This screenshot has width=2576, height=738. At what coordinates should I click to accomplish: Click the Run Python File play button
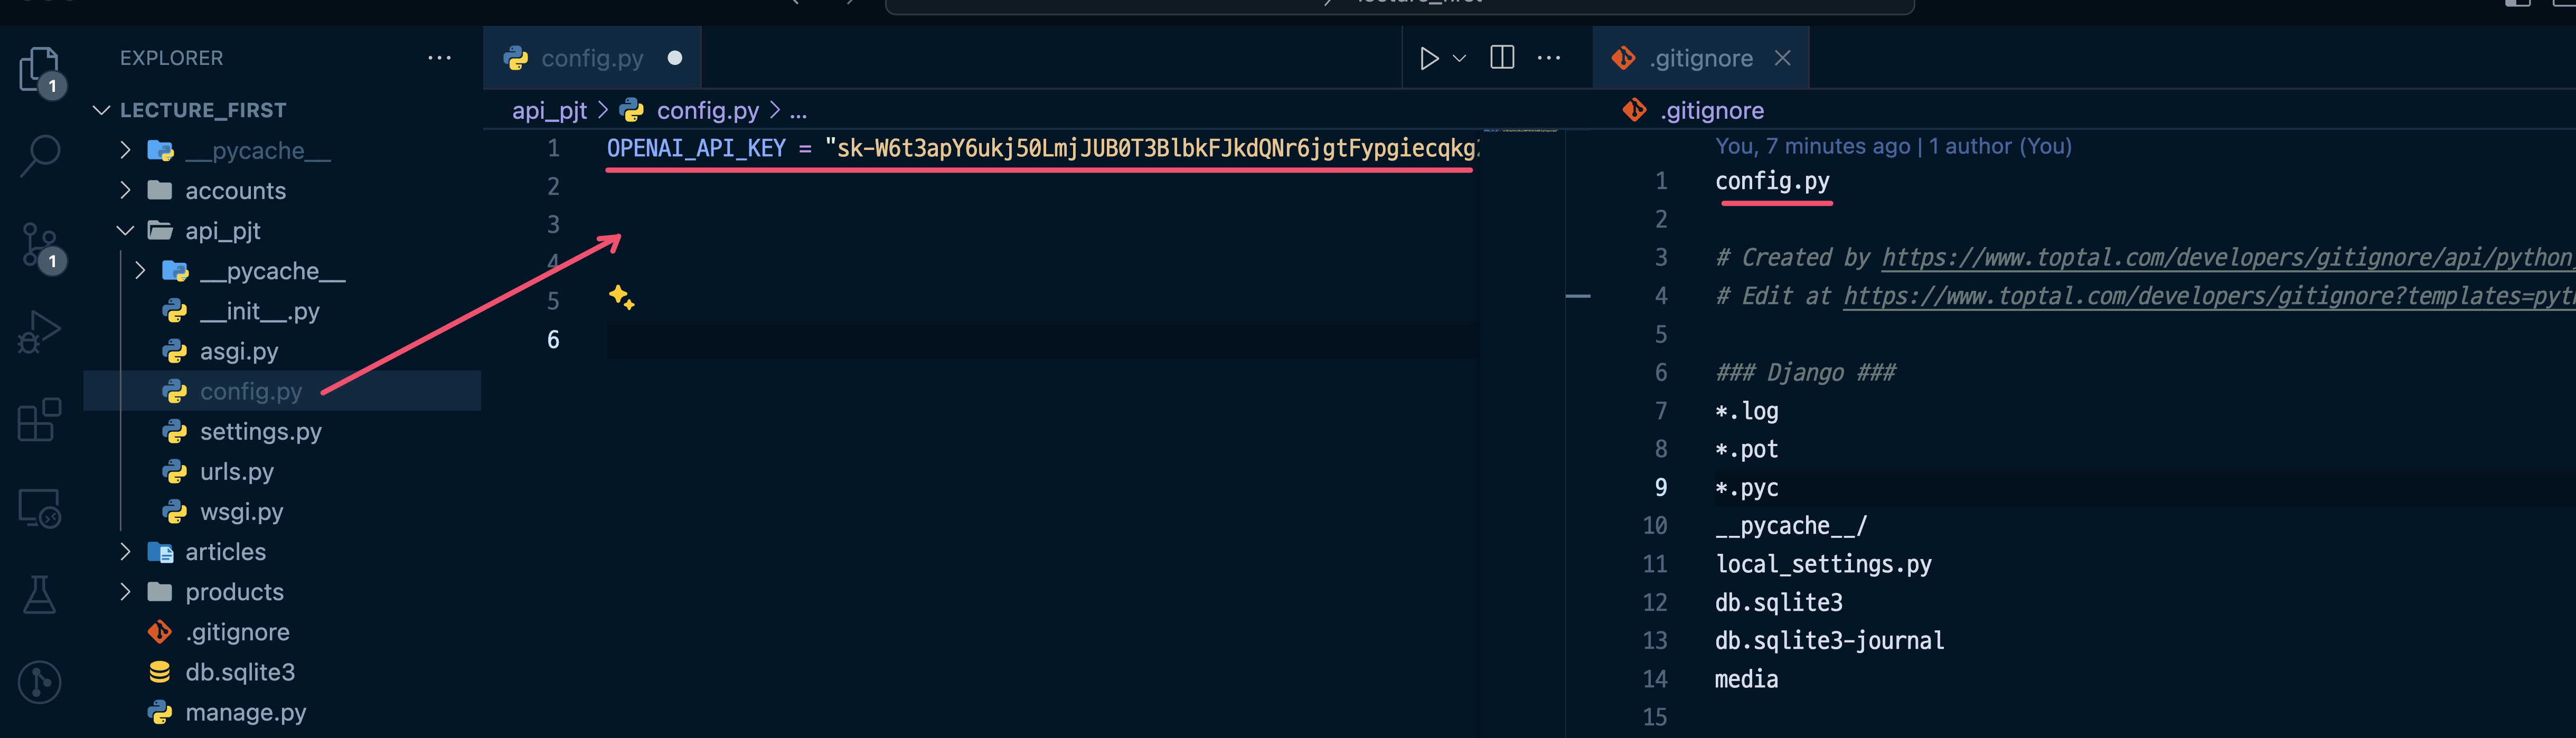(x=1429, y=58)
